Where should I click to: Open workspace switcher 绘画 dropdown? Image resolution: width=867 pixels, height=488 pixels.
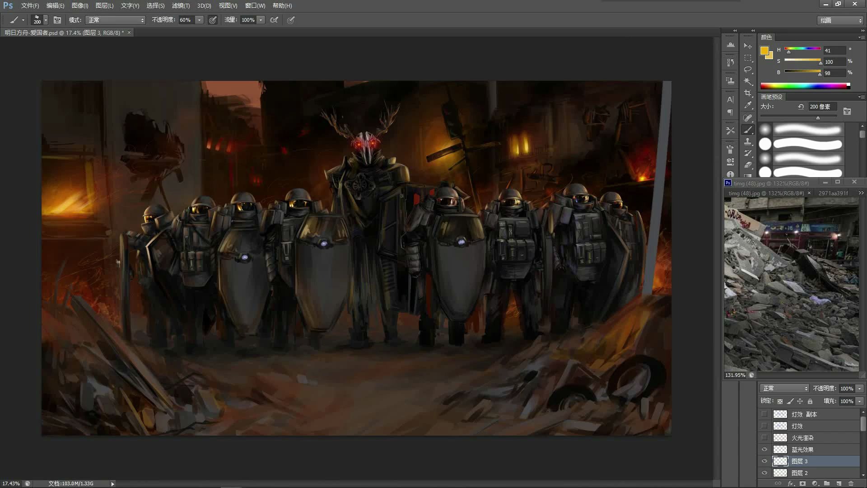coord(840,20)
